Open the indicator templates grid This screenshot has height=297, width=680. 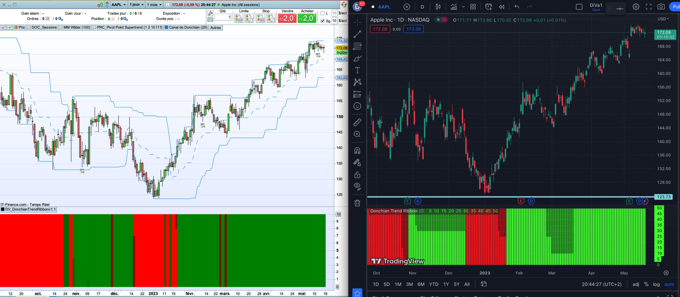tap(473, 7)
